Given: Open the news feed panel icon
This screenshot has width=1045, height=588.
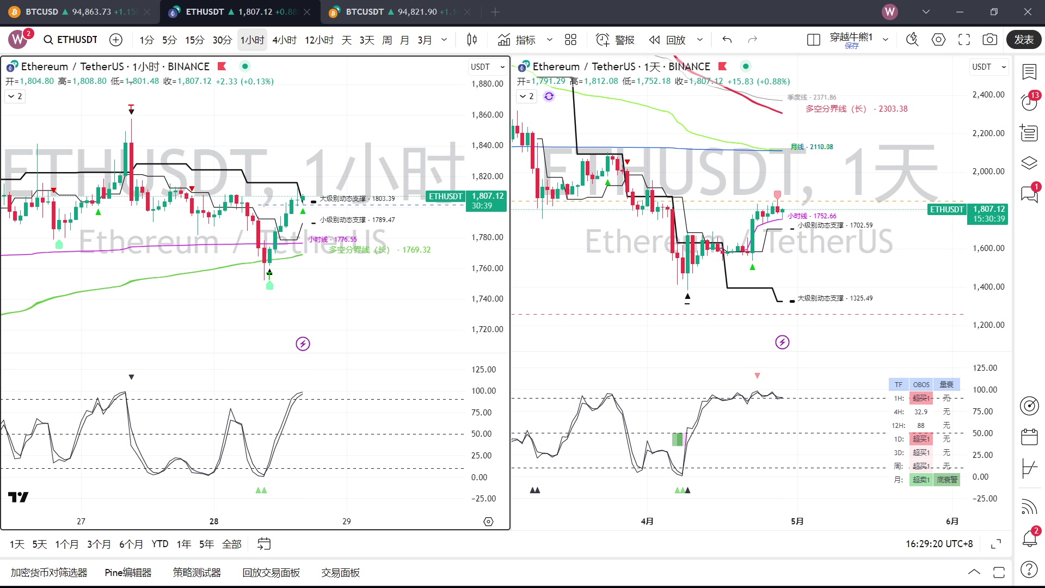Looking at the screenshot, I should [x=1029, y=132].
